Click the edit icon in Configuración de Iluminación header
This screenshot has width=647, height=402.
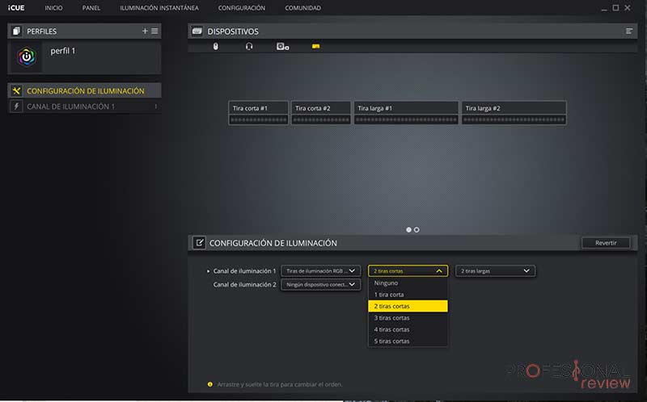[x=199, y=243]
